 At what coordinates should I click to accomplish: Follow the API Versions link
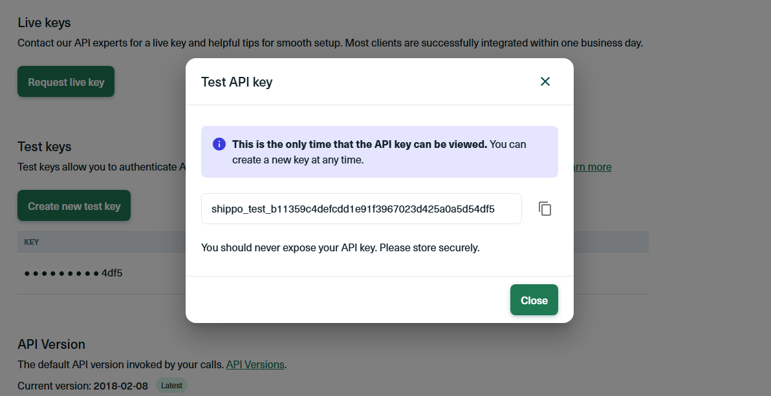pos(255,364)
